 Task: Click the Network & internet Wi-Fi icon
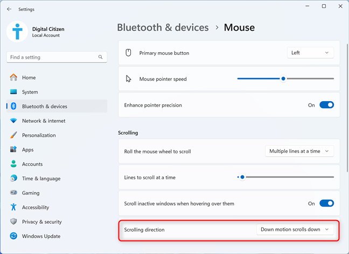coord(13,121)
